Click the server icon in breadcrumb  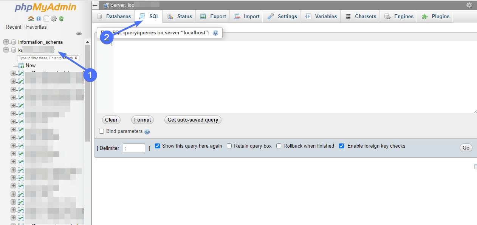pyautogui.click(x=106, y=5)
